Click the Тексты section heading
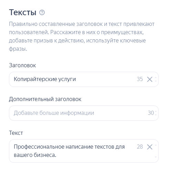The height and width of the screenshot is (170, 169). (x=23, y=12)
